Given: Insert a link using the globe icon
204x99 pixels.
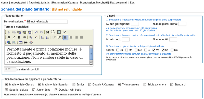Looking at the screenshot, I should click(x=9, y=42).
